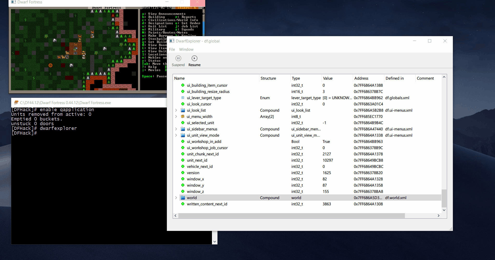Click the ui_look_list folder icon
This screenshot has height=260, width=495.
point(183,110)
